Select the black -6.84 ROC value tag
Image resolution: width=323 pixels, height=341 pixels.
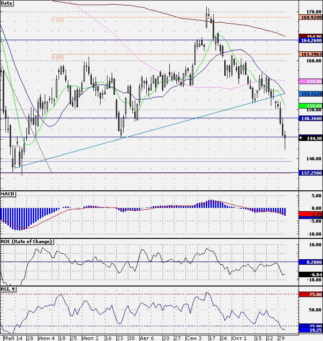[x=311, y=274]
